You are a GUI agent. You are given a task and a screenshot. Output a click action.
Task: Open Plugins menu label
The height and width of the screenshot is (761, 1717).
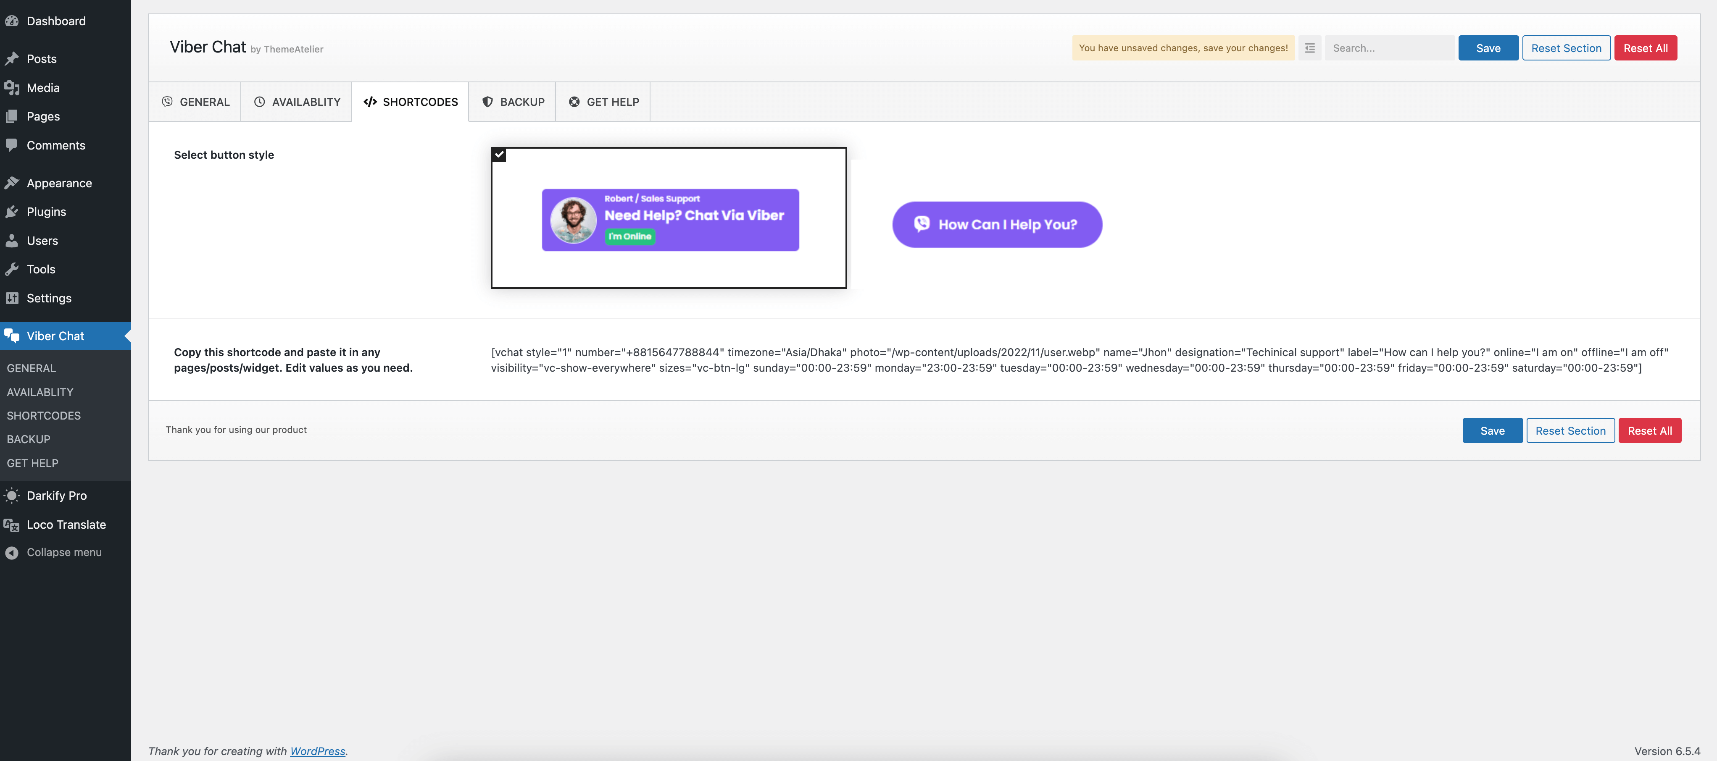pyautogui.click(x=46, y=211)
